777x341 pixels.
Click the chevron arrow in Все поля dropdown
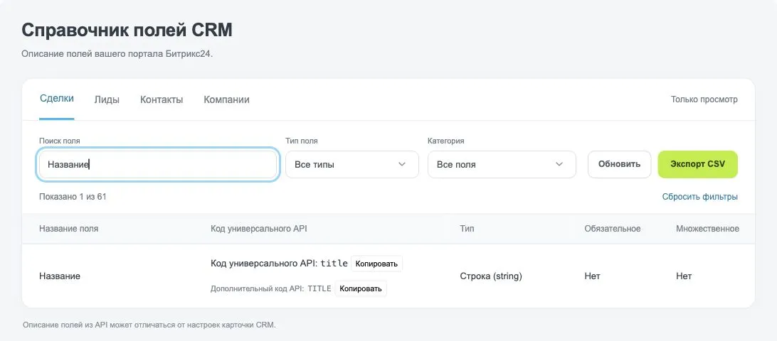click(559, 164)
